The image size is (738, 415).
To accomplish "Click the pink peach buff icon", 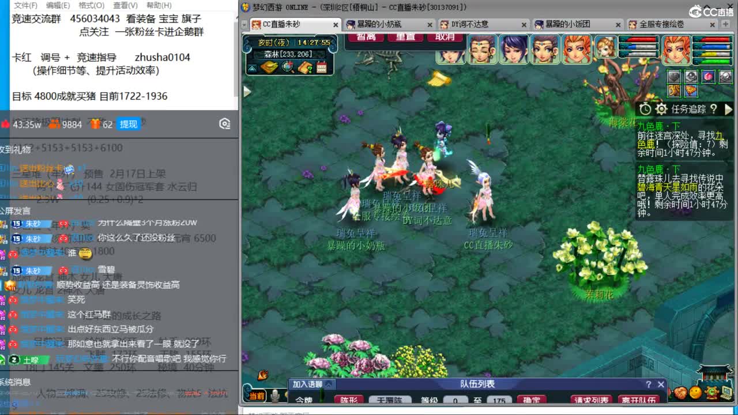I will click(708, 77).
